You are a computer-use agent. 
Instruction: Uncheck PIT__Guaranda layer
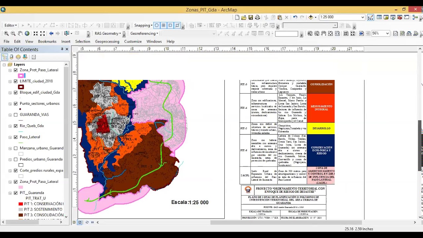pos(16,193)
